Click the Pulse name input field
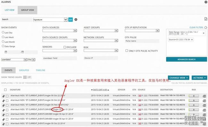Viewport: 208px width, 127px height. click(142, 41)
